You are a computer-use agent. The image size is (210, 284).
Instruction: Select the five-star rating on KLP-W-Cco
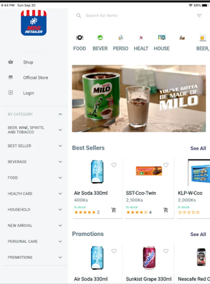[198, 212]
